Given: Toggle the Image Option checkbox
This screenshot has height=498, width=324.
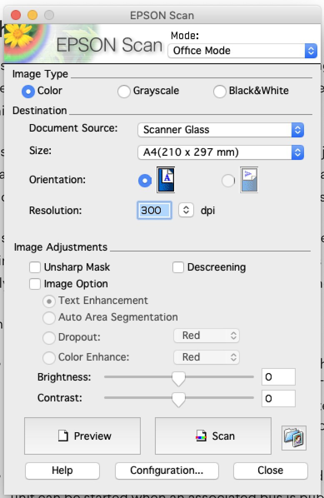Looking at the screenshot, I should click(35, 284).
